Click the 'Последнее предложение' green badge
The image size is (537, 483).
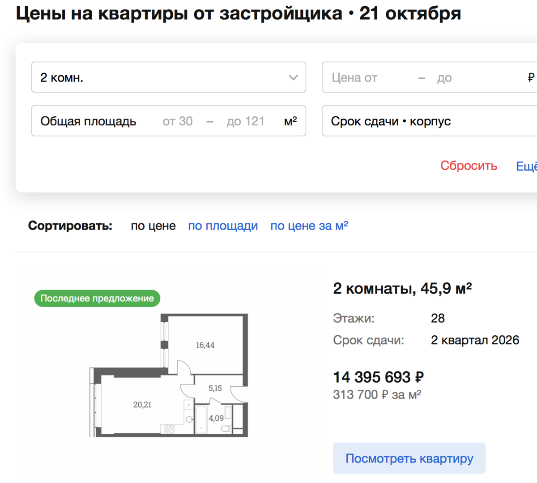tap(97, 298)
